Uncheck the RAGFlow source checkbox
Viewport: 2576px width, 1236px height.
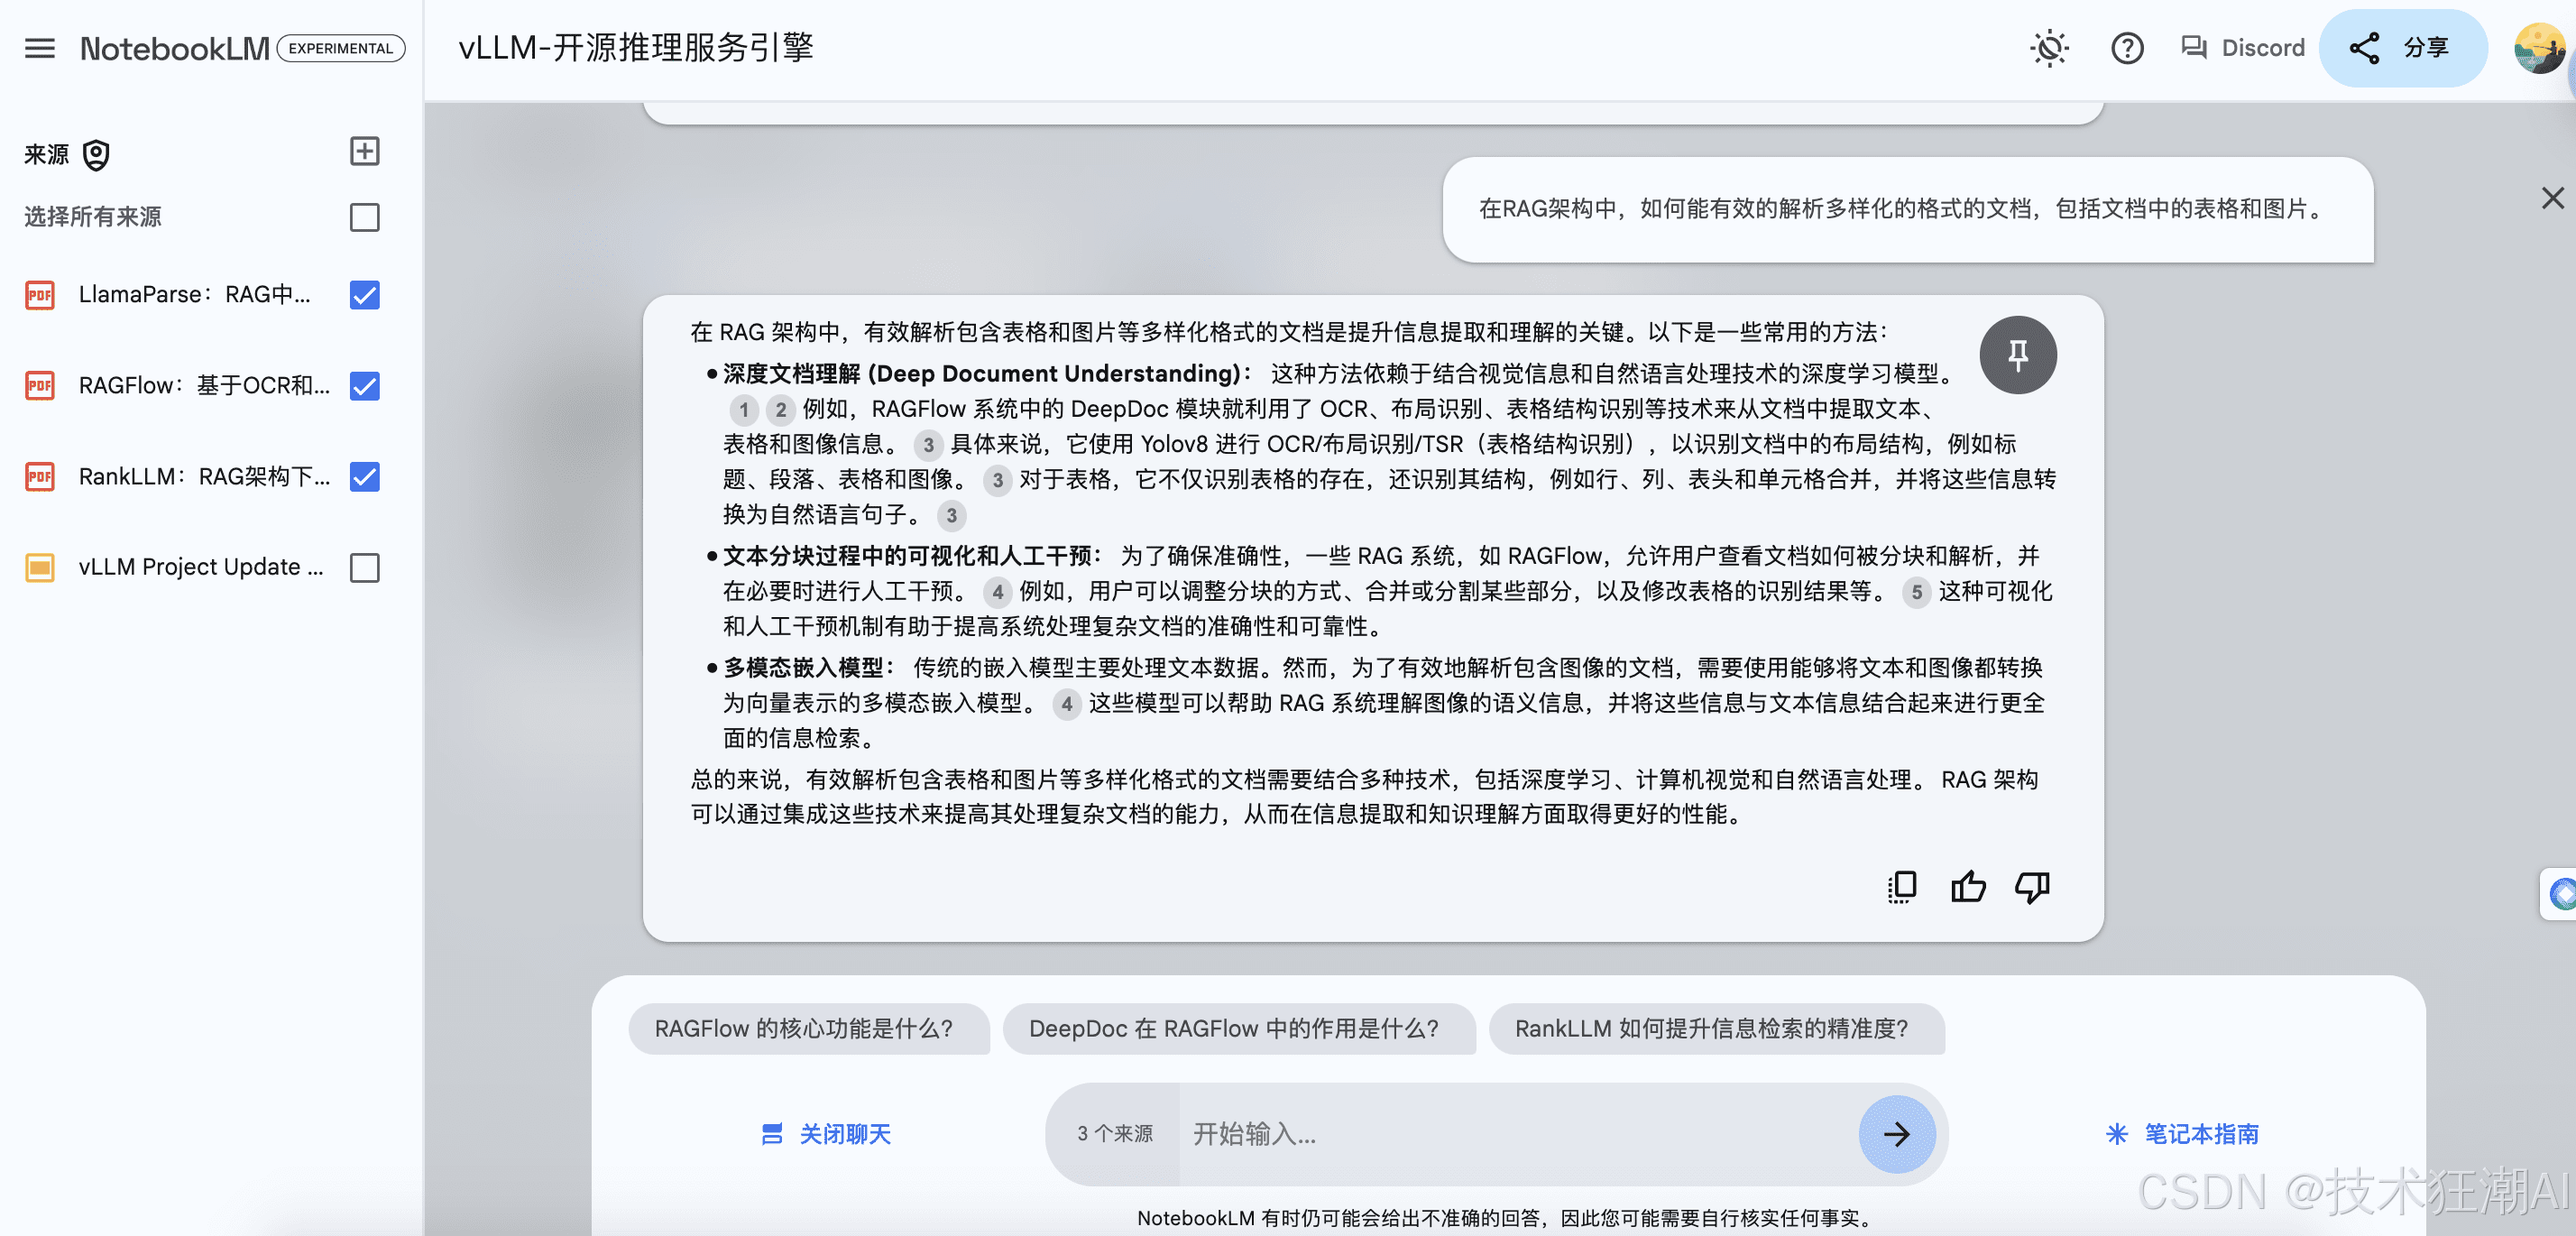pyautogui.click(x=364, y=386)
